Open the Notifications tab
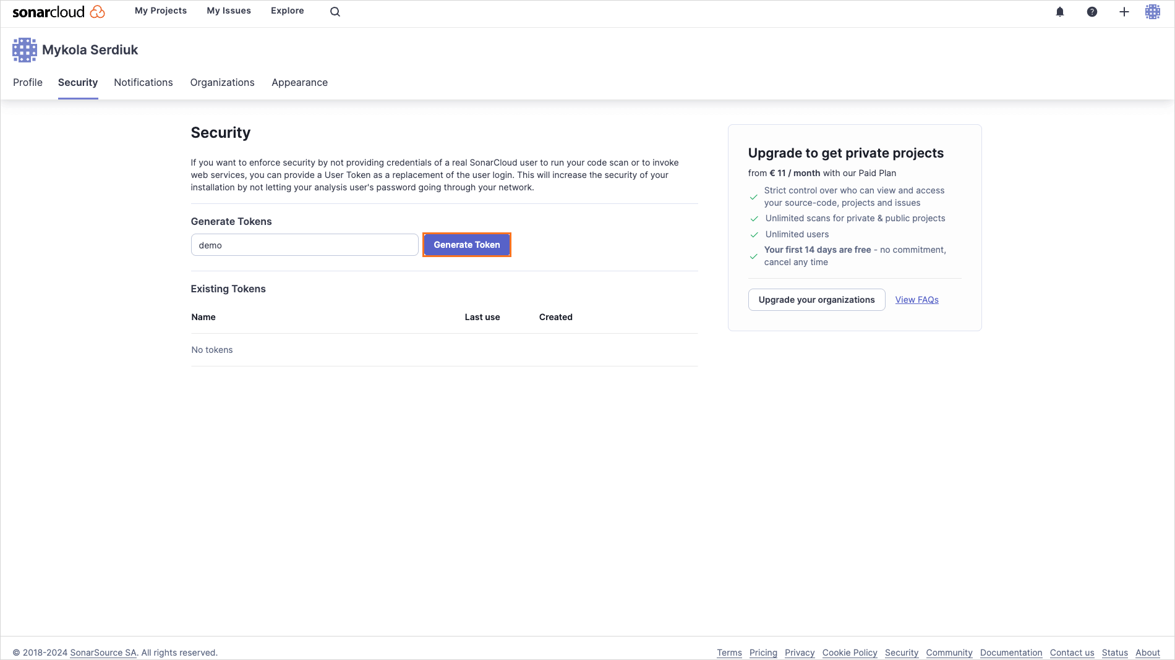The height and width of the screenshot is (660, 1175). coord(143,82)
